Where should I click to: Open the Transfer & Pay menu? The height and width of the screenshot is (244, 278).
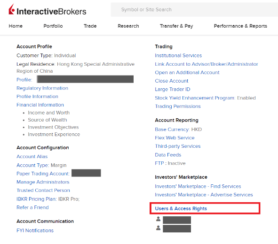176,26
